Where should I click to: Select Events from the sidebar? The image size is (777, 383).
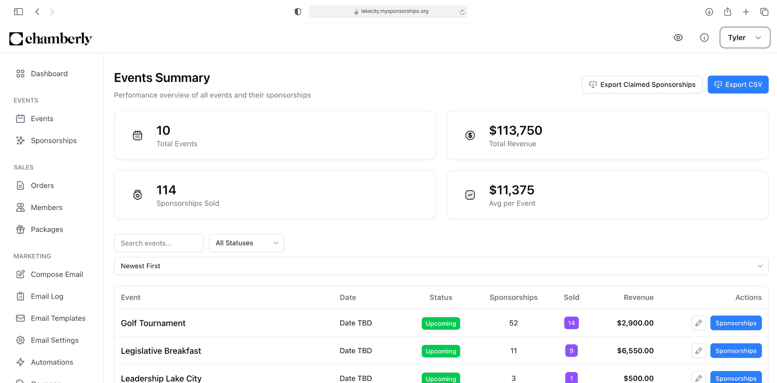coord(42,118)
